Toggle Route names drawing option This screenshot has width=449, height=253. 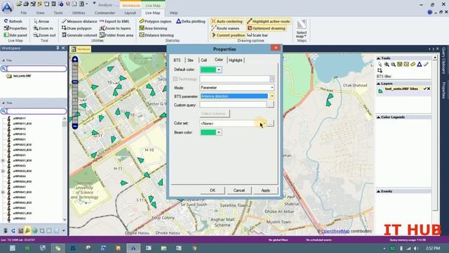(x=225, y=28)
